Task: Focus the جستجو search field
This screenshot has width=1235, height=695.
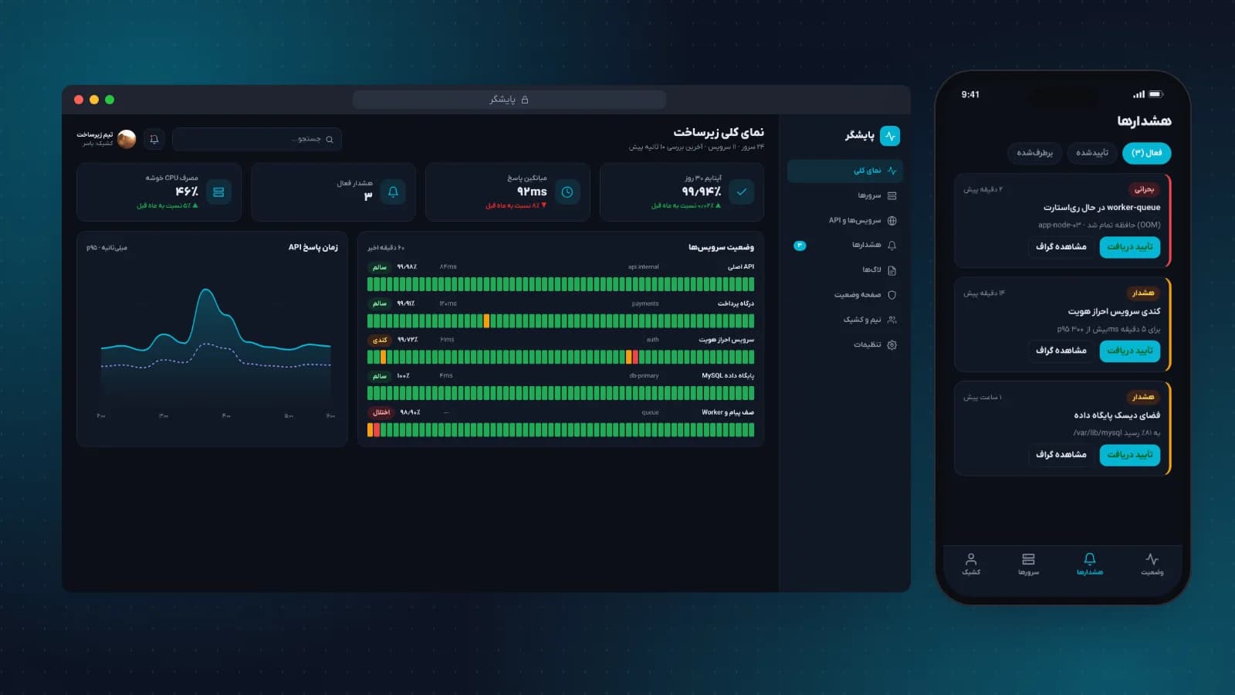Action: pos(257,139)
